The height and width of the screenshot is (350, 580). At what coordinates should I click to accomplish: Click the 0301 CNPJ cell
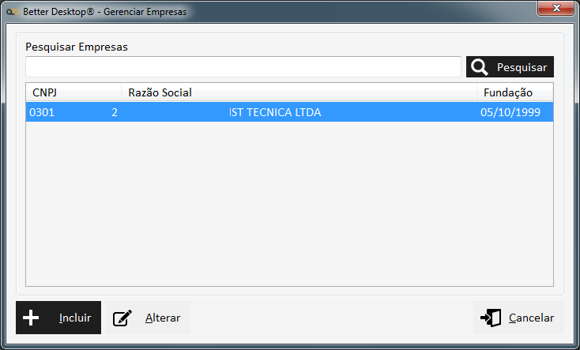point(42,112)
